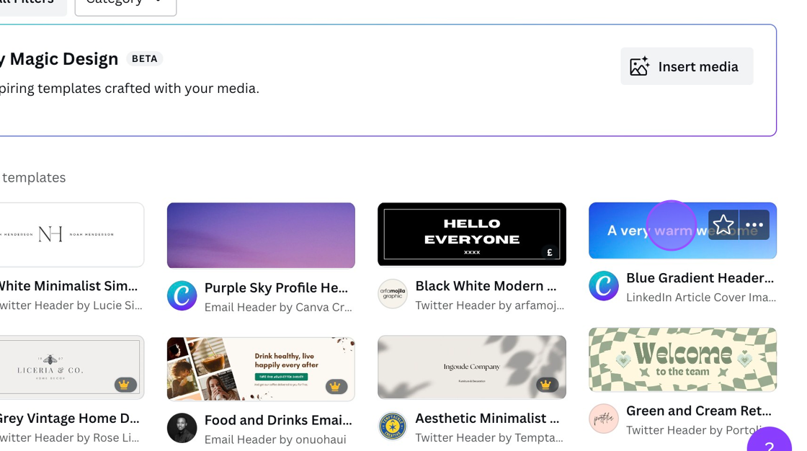807x451 pixels.
Task: Click arfamojila graphic creator avatar
Action: tap(393, 294)
